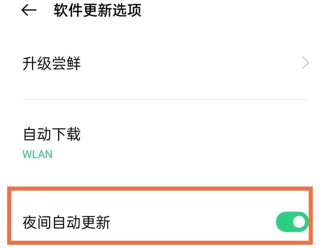Click the 软件更新选项 page title
This screenshot has width=331, height=248.
click(x=98, y=11)
